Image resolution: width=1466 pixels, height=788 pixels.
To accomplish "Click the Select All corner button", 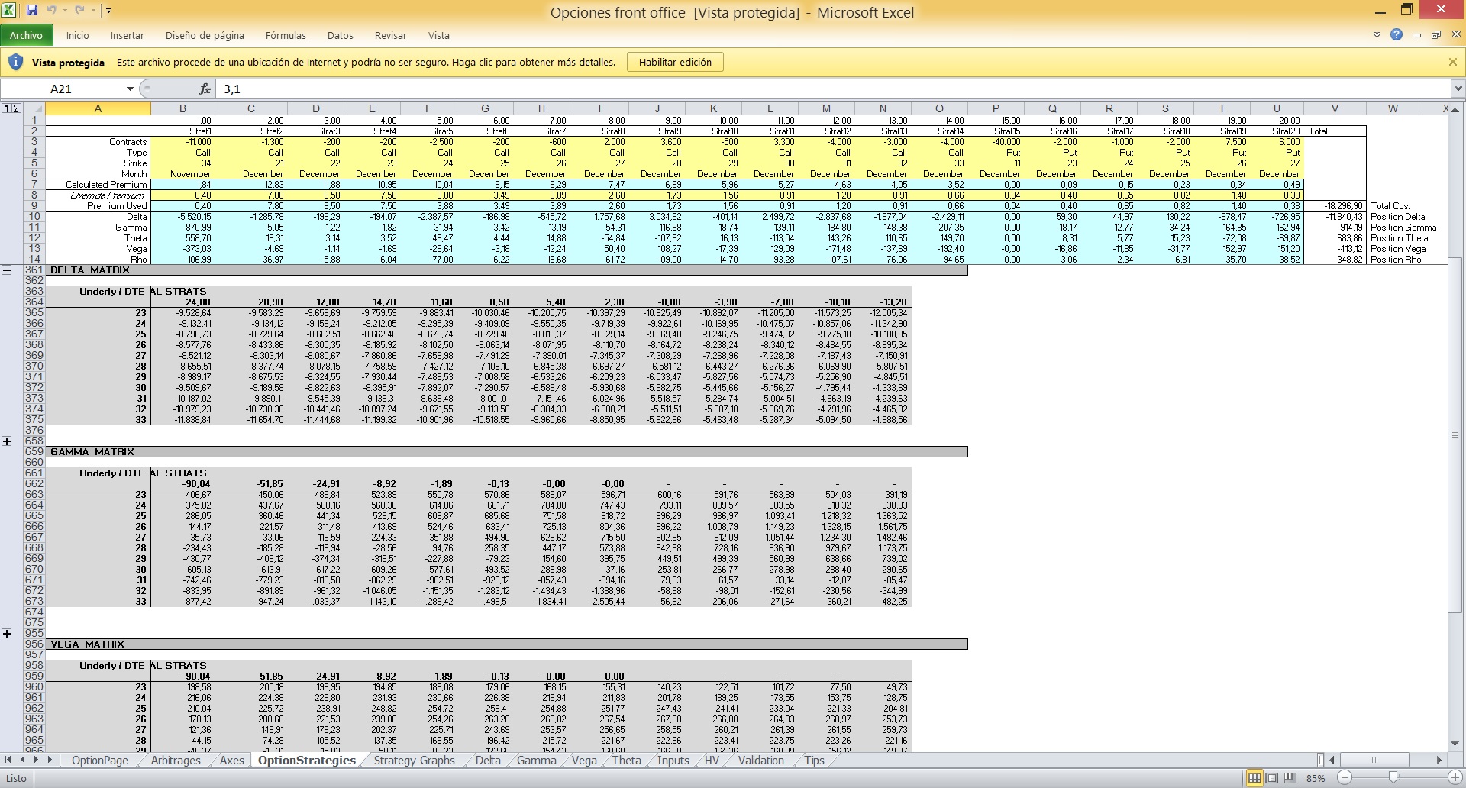I will (x=34, y=108).
